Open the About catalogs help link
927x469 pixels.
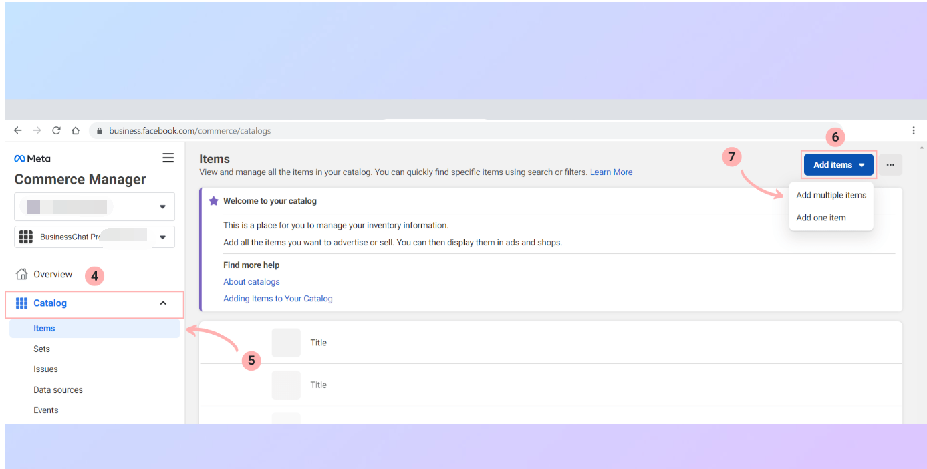[251, 282]
